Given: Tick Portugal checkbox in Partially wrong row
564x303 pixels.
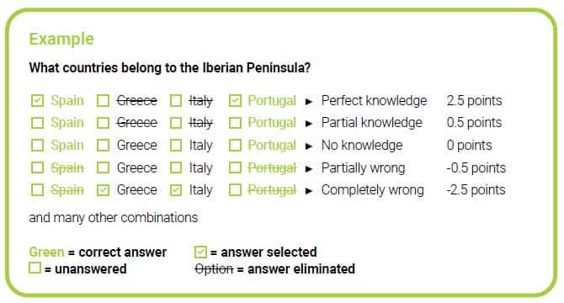Looking at the screenshot, I should click(235, 167).
